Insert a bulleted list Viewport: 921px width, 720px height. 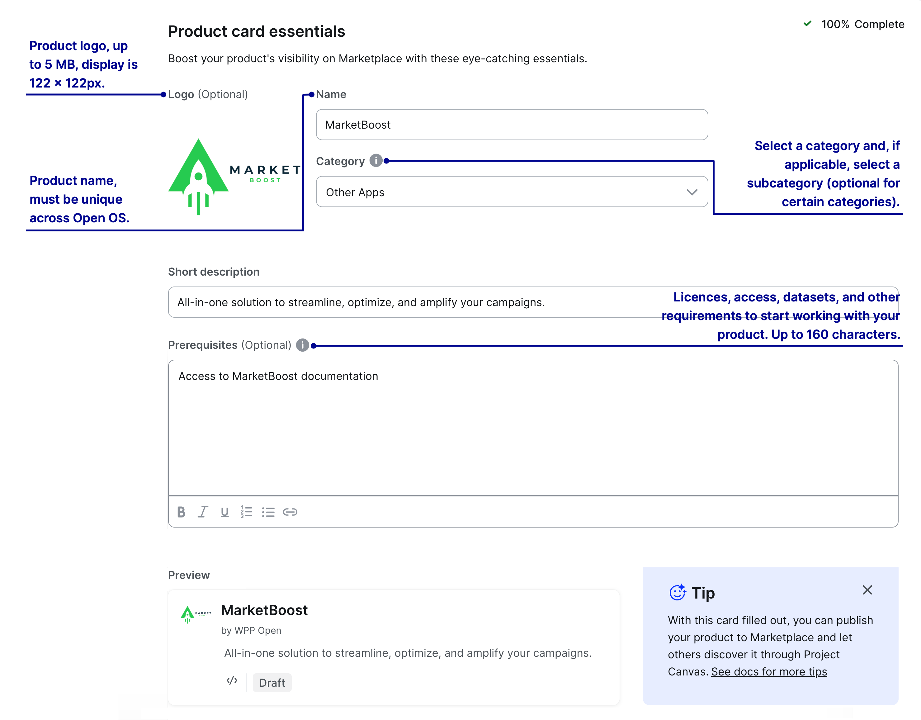[268, 512]
